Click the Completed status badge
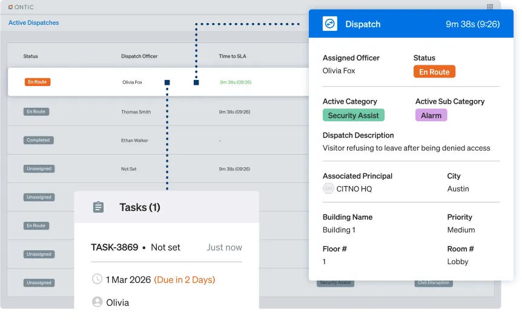The height and width of the screenshot is (326, 522). [38, 140]
